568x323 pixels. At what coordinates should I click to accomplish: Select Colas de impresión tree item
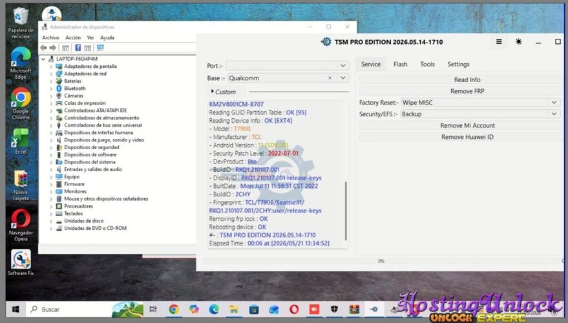[x=85, y=103]
